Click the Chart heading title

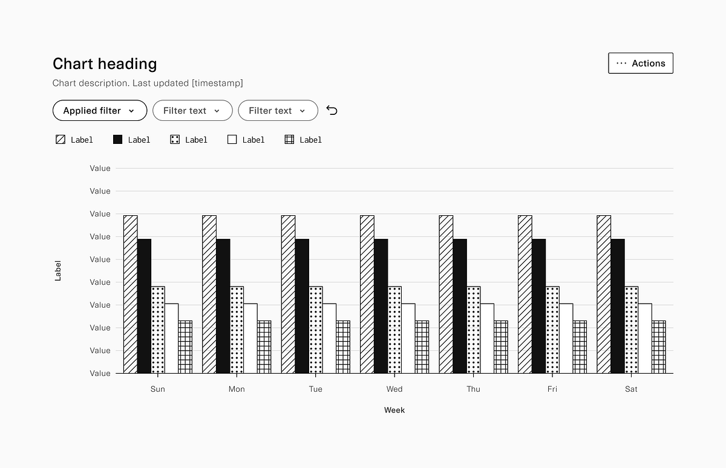pyautogui.click(x=105, y=63)
